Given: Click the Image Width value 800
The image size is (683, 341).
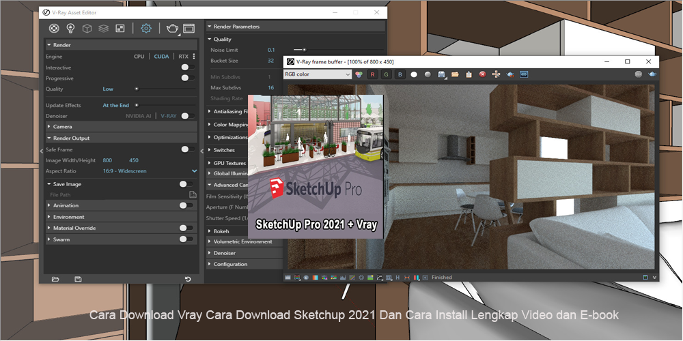Looking at the screenshot, I should (x=107, y=160).
